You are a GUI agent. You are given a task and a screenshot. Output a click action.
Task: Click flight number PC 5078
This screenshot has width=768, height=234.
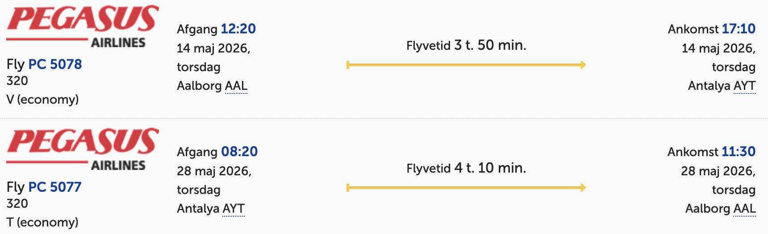click(55, 65)
